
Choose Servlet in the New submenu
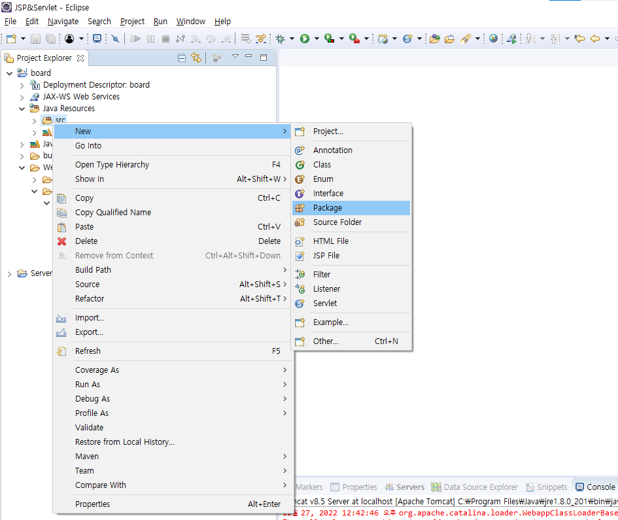[x=351, y=303]
